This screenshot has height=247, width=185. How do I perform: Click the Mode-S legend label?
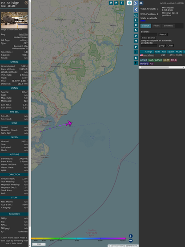pos(144,64)
